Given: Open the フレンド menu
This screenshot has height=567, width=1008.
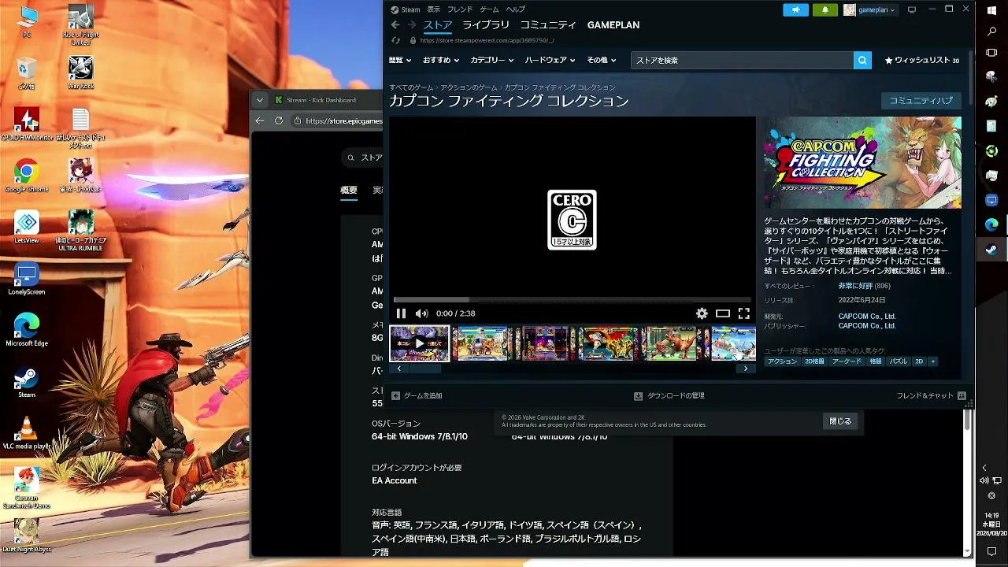Looking at the screenshot, I should point(460,9).
